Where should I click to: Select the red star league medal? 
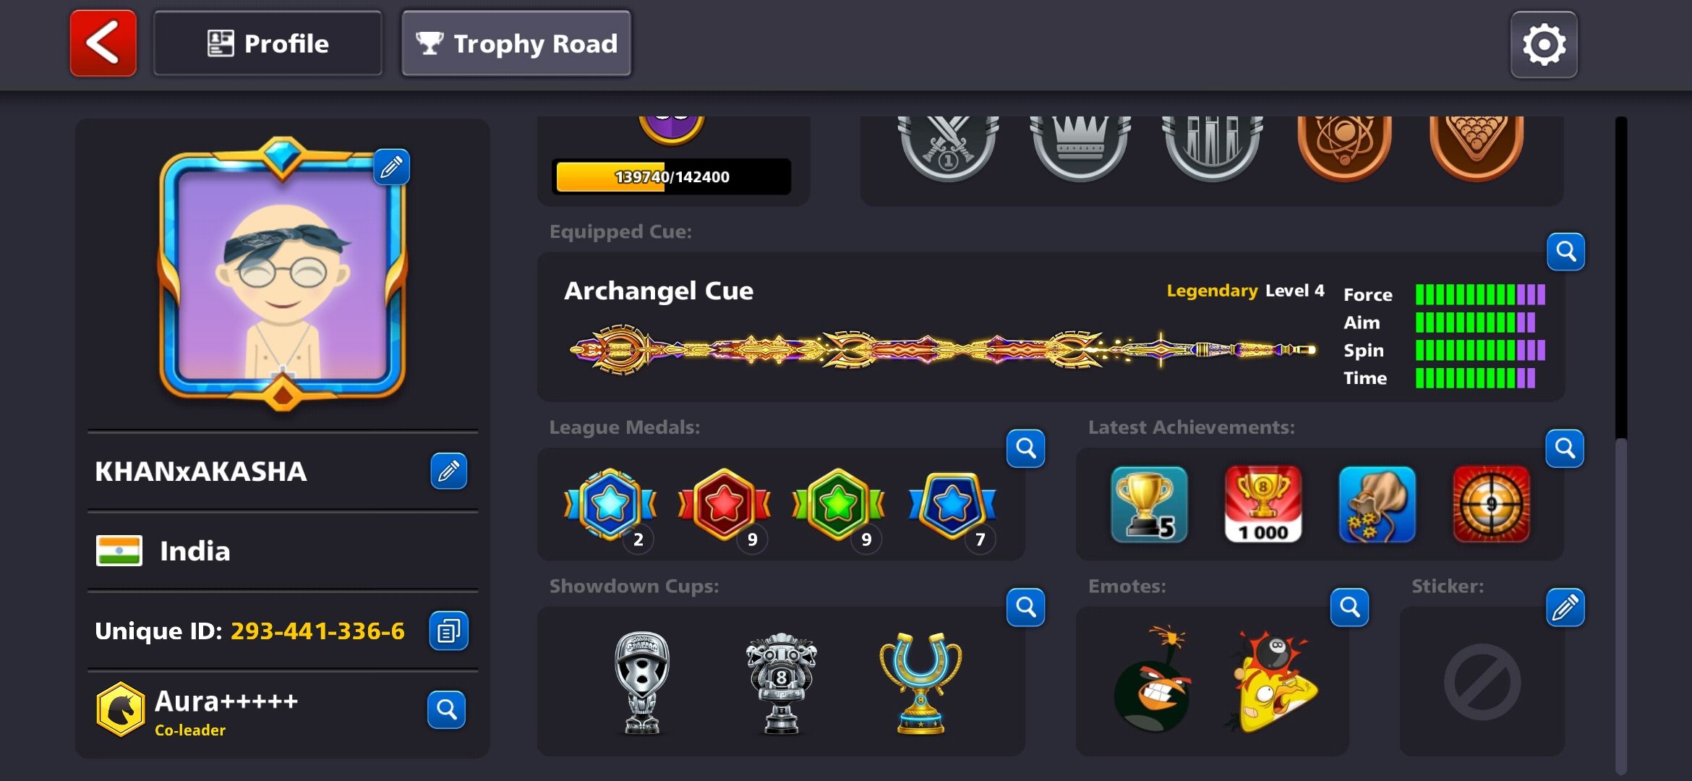(724, 505)
